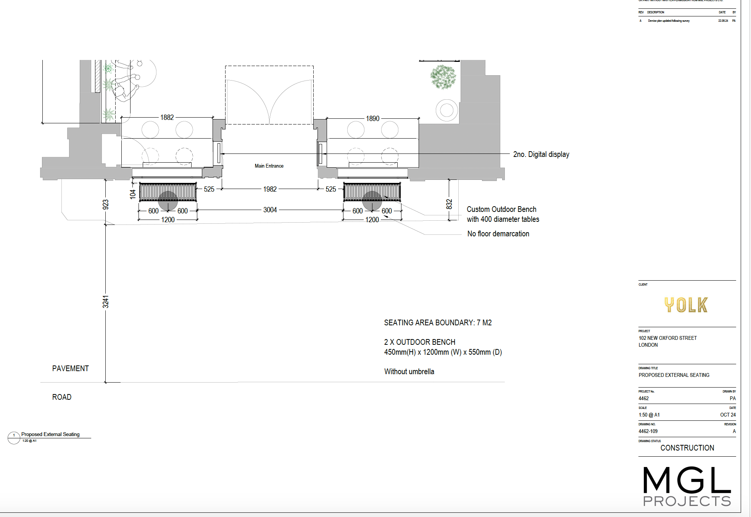This screenshot has height=517, width=751.
Task: Select the vertical 3241 pavement dimension
Action: coord(106,302)
